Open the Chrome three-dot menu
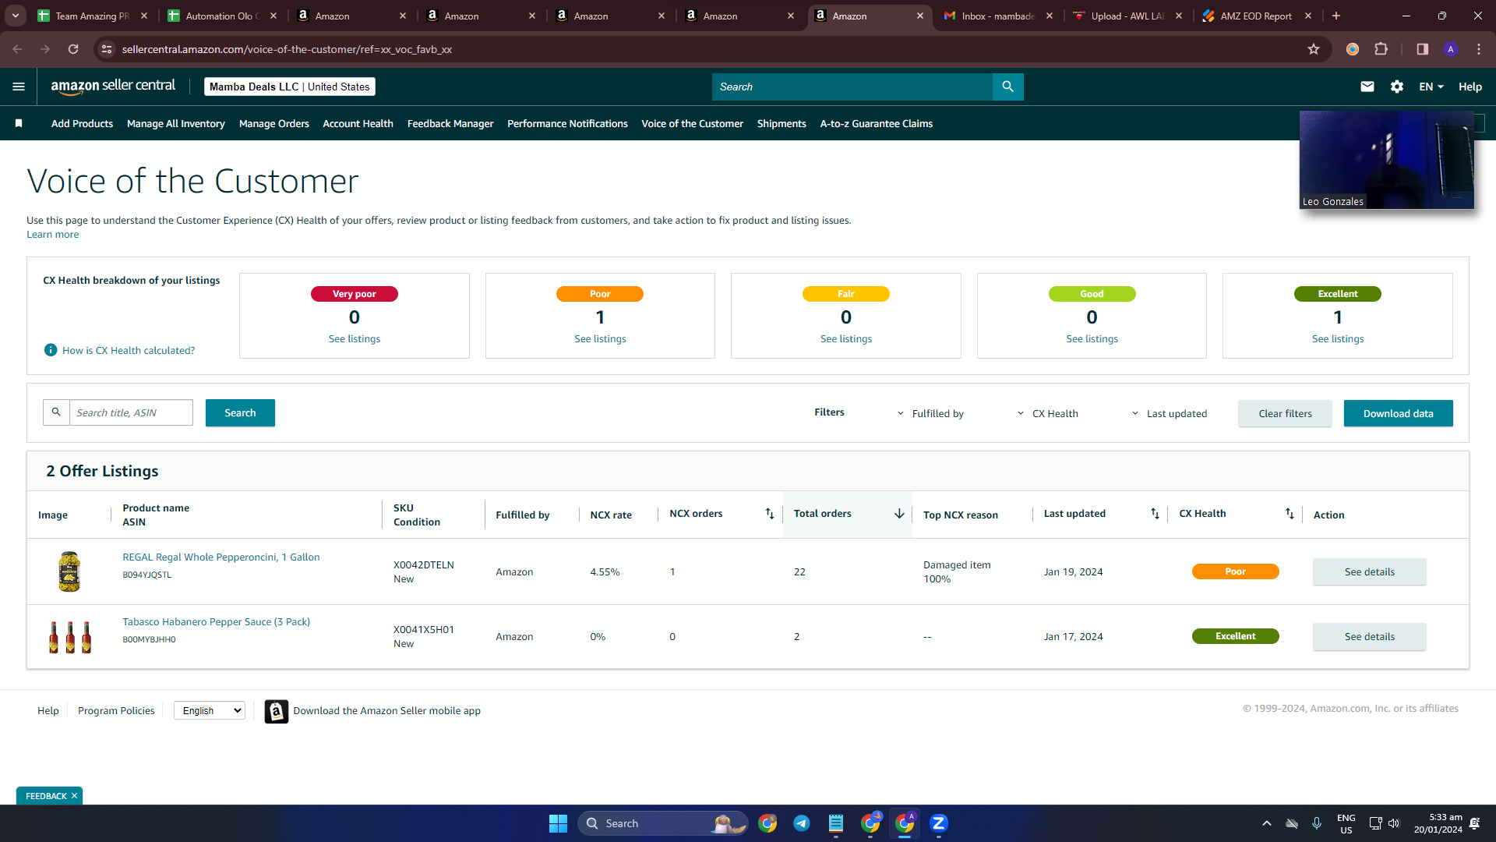 coord(1479,49)
